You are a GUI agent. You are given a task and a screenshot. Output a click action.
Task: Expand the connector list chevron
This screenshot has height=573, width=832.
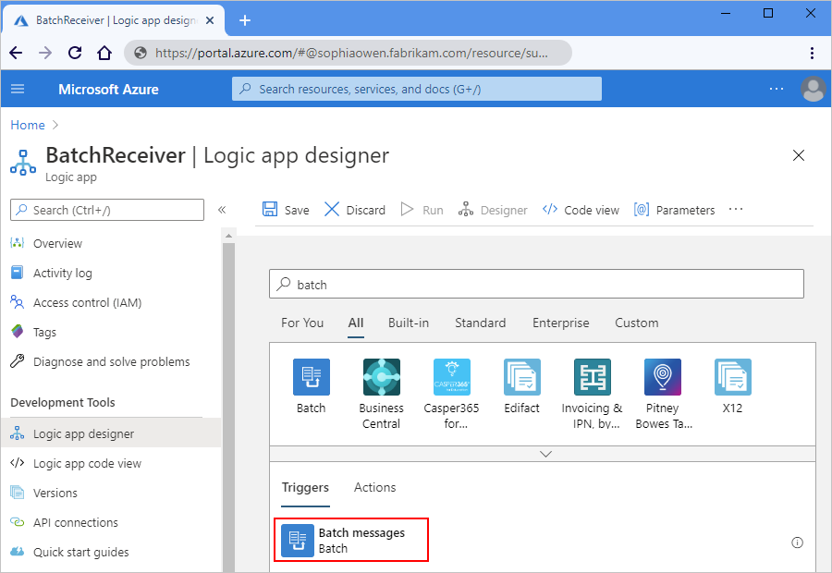tap(545, 454)
